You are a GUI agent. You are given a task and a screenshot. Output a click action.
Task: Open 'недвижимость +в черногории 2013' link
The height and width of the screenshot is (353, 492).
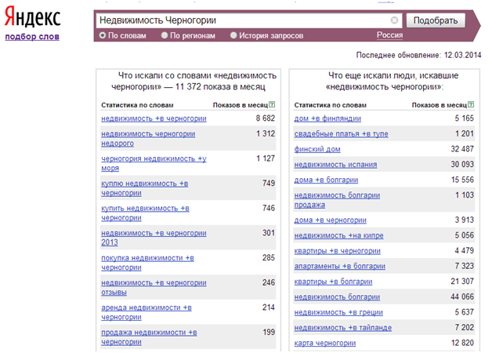154,238
